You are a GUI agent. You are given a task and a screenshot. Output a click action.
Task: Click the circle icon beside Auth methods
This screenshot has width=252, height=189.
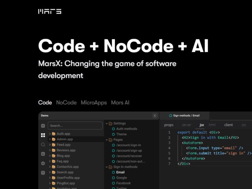[x=113, y=129]
